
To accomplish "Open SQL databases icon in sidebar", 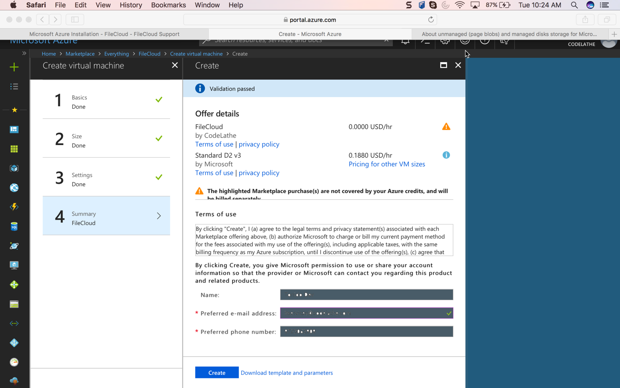I will click(x=14, y=226).
